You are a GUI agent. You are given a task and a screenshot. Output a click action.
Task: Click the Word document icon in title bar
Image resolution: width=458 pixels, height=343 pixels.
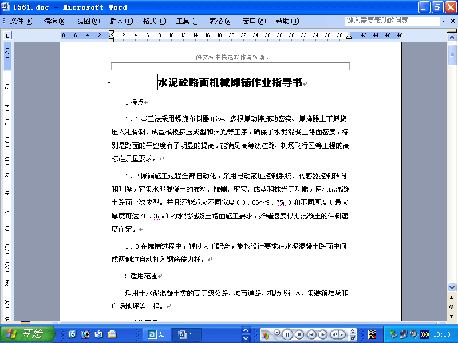click(6, 7)
